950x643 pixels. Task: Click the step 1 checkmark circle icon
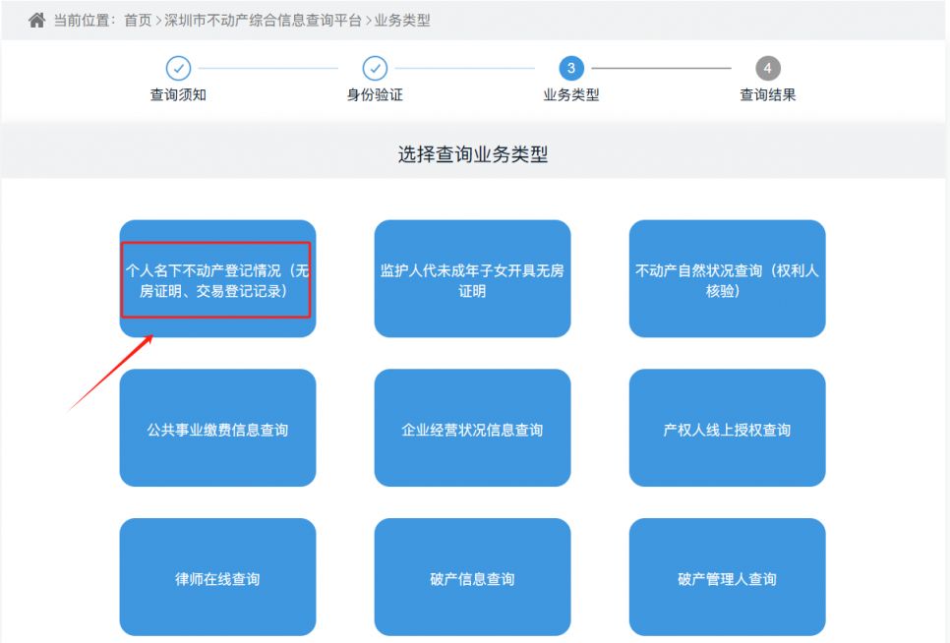coord(178,69)
